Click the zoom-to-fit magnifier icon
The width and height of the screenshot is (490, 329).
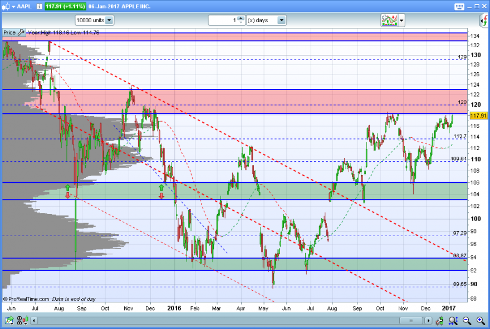pos(453,320)
